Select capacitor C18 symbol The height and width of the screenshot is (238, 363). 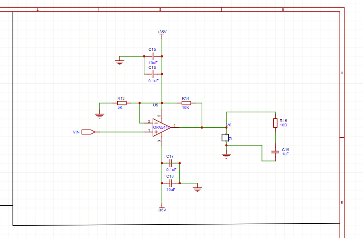tap(171, 183)
